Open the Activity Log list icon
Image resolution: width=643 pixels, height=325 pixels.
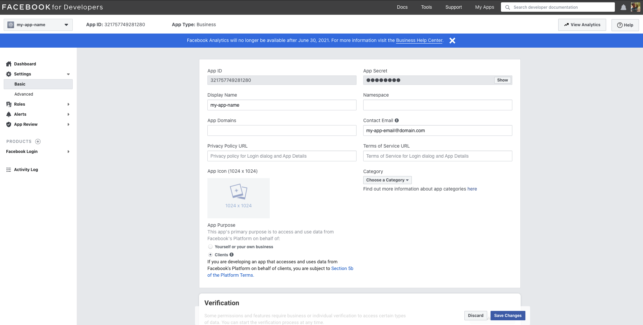[x=9, y=170]
